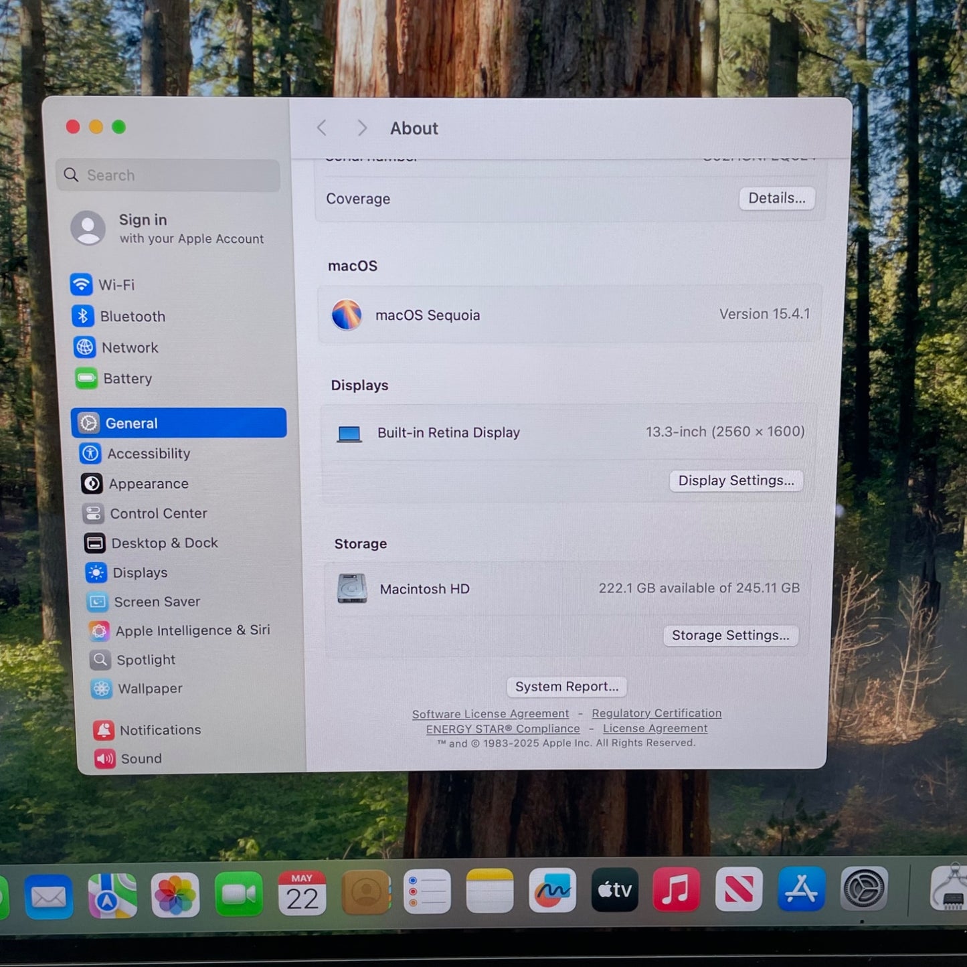This screenshot has width=967, height=967.
Task: Open Contacts from the Dock
Action: (x=365, y=893)
